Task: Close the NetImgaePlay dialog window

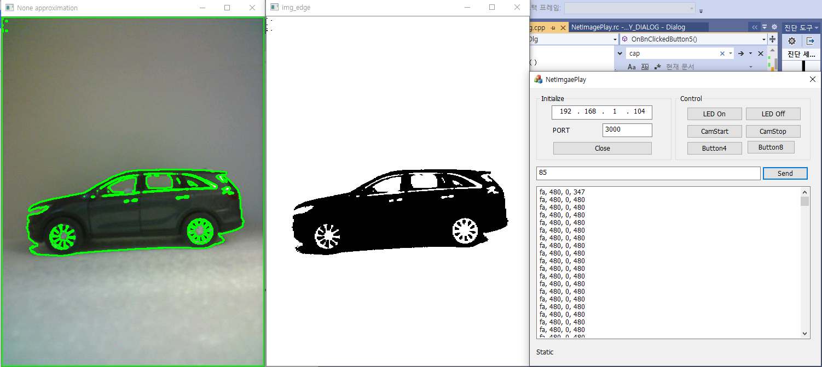Action: (812, 79)
